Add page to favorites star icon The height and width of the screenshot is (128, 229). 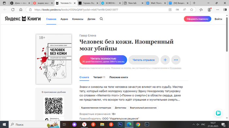[x=192, y=9]
